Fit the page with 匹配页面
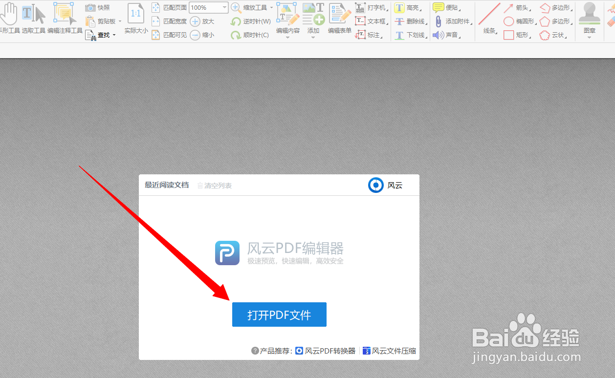The width and height of the screenshot is (615, 378). pyautogui.click(x=169, y=8)
